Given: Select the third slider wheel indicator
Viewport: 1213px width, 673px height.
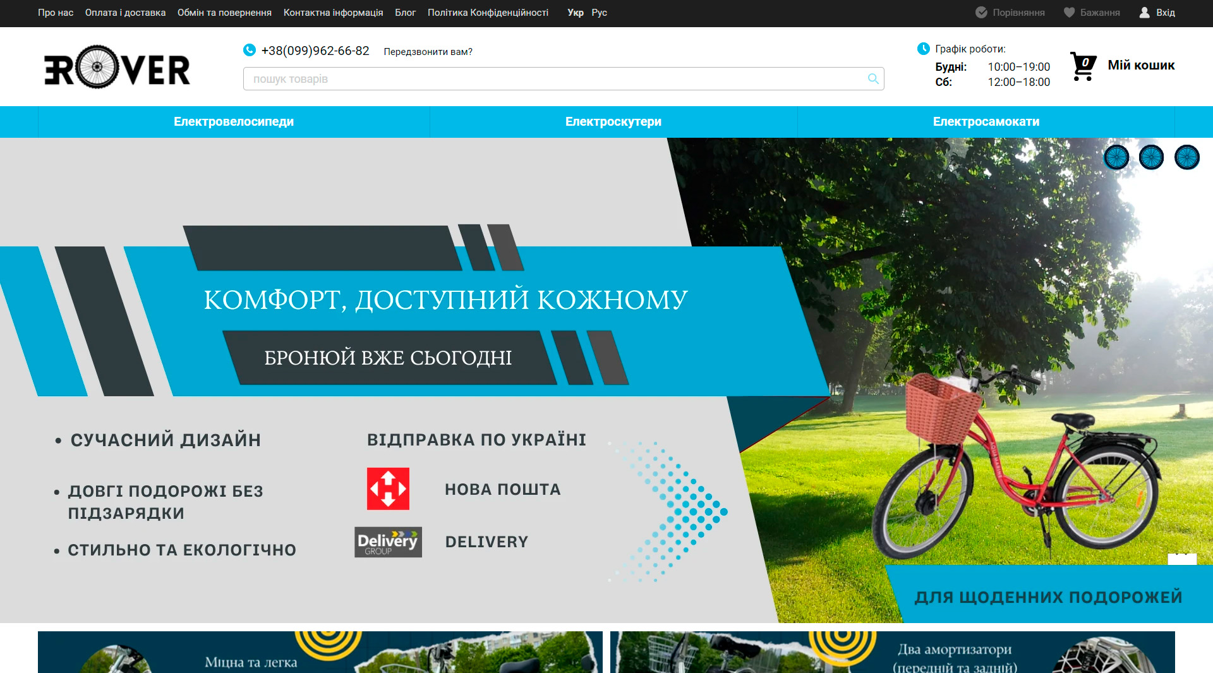Looking at the screenshot, I should [x=1186, y=157].
